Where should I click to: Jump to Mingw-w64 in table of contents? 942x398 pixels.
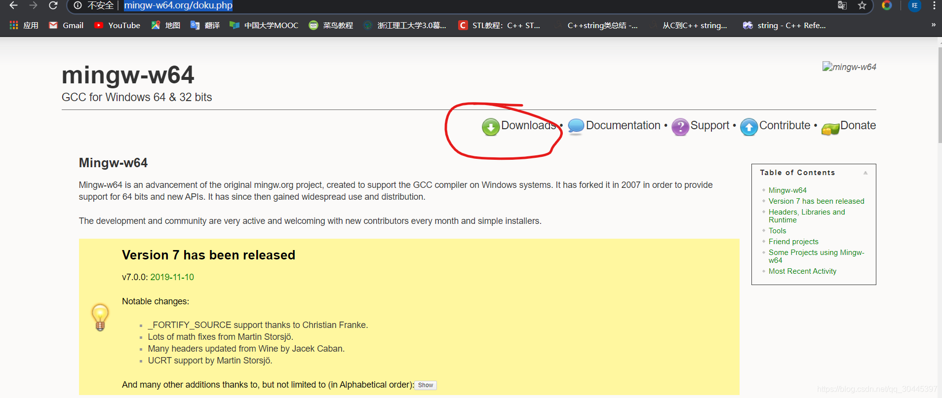[x=787, y=190]
